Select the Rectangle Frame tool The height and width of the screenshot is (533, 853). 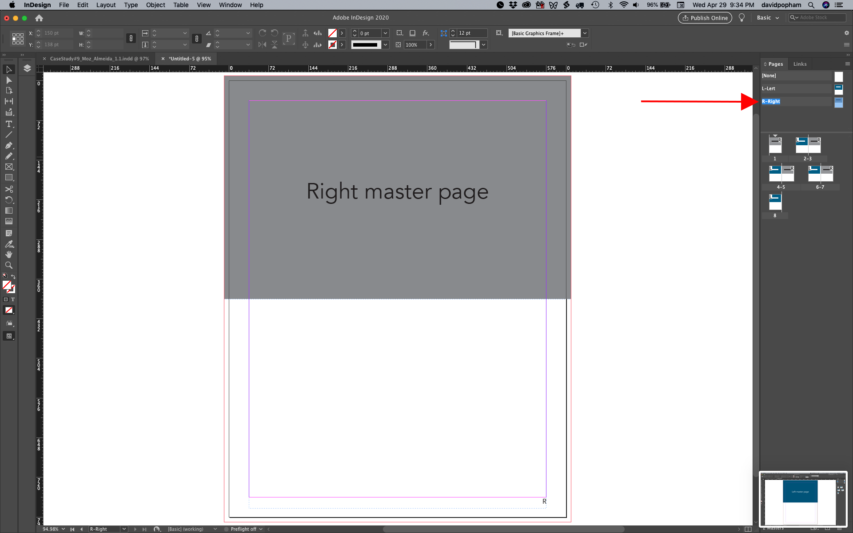9,167
